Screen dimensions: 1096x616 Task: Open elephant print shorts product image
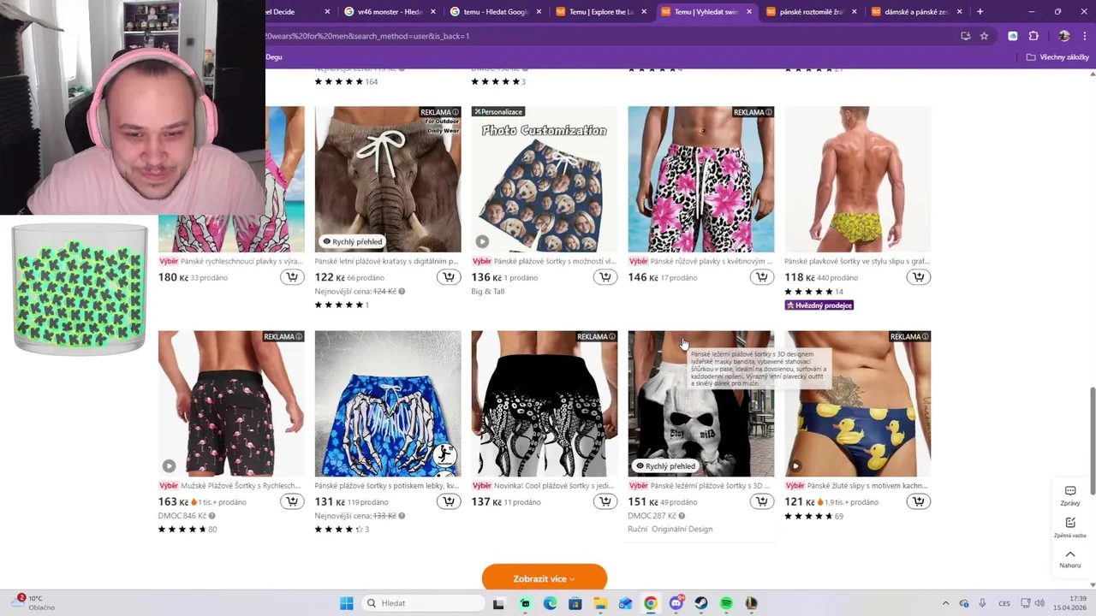click(388, 180)
